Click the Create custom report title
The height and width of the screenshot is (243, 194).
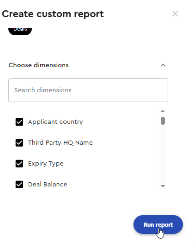point(53,14)
